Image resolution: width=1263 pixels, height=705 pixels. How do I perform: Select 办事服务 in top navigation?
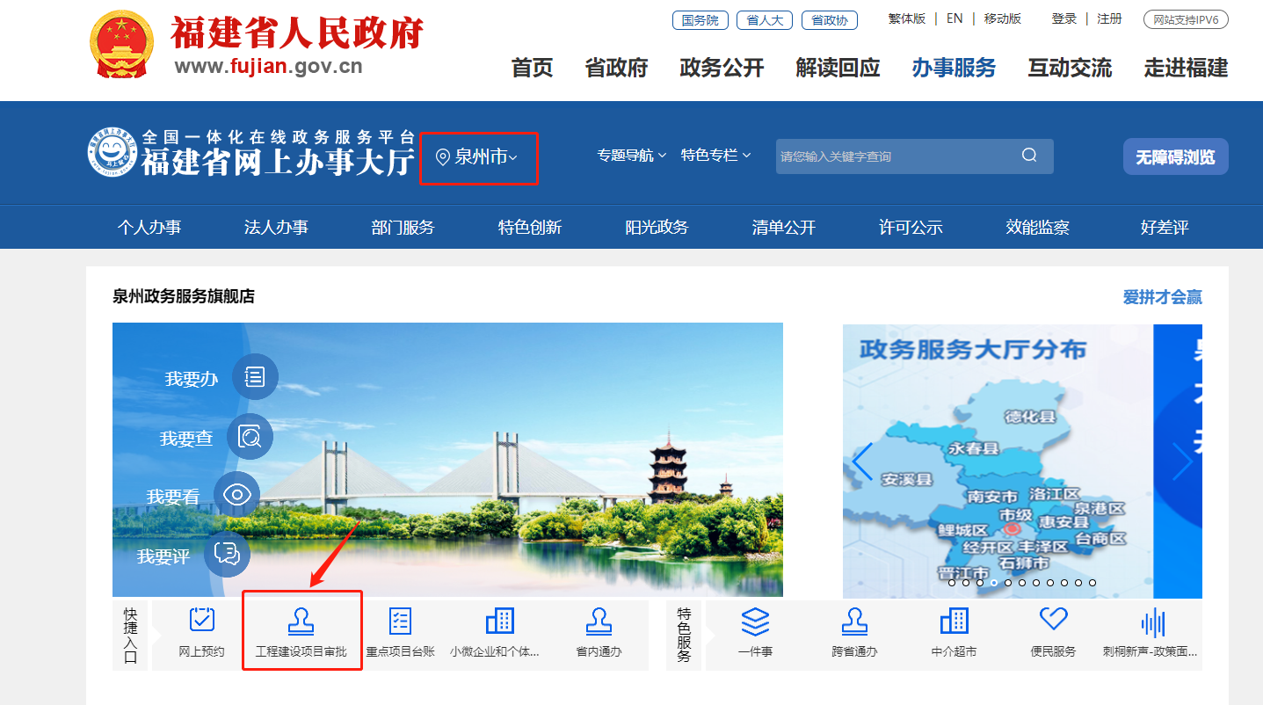[x=954, y=68]
